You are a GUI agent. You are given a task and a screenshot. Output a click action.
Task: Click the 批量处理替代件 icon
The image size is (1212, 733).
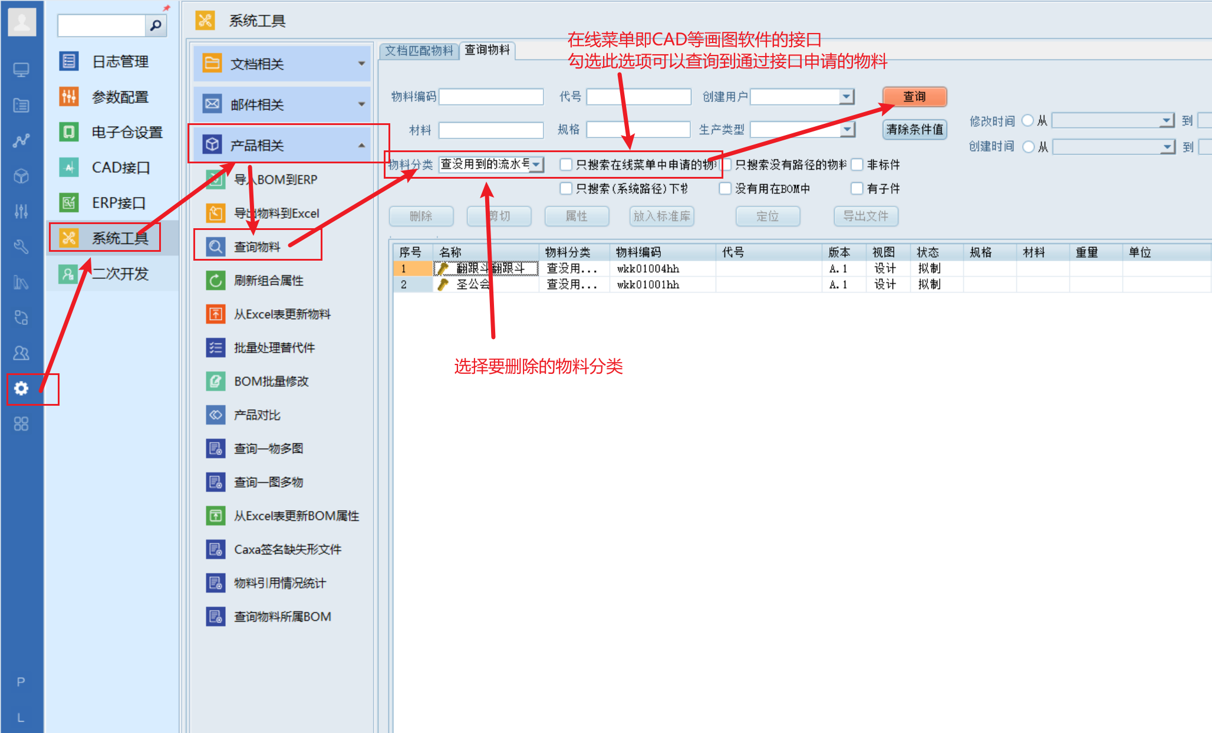216,347
